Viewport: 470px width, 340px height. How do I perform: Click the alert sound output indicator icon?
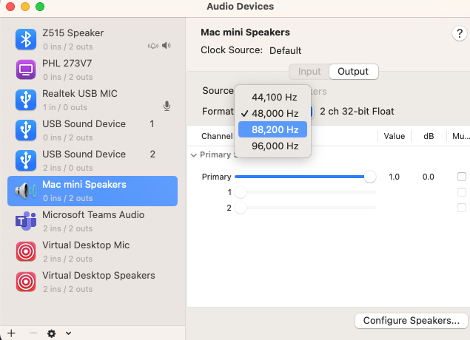153,46
